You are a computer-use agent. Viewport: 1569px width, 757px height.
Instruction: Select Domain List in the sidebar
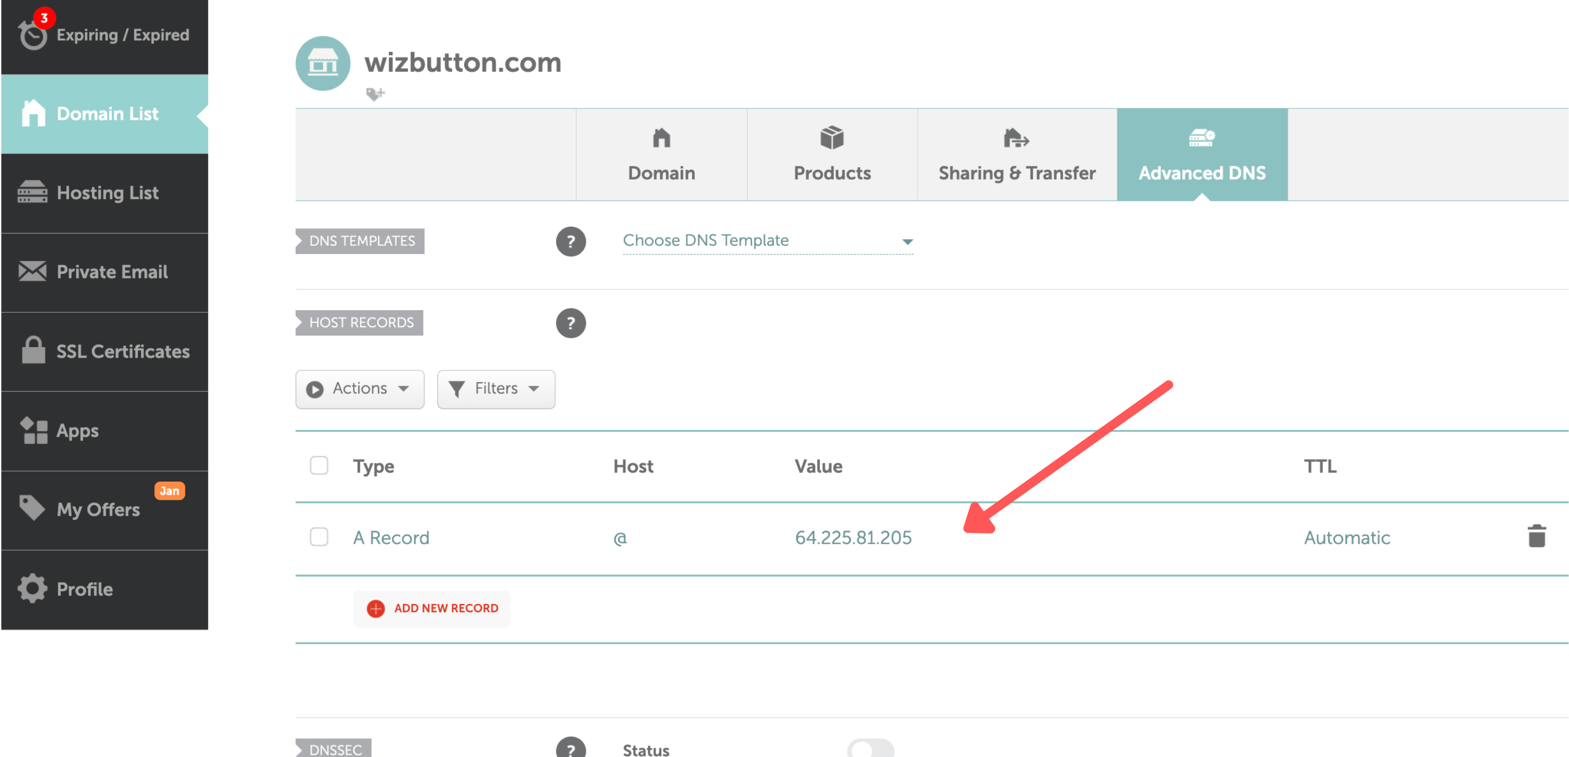pyautogui.click(x=107, y=113)
